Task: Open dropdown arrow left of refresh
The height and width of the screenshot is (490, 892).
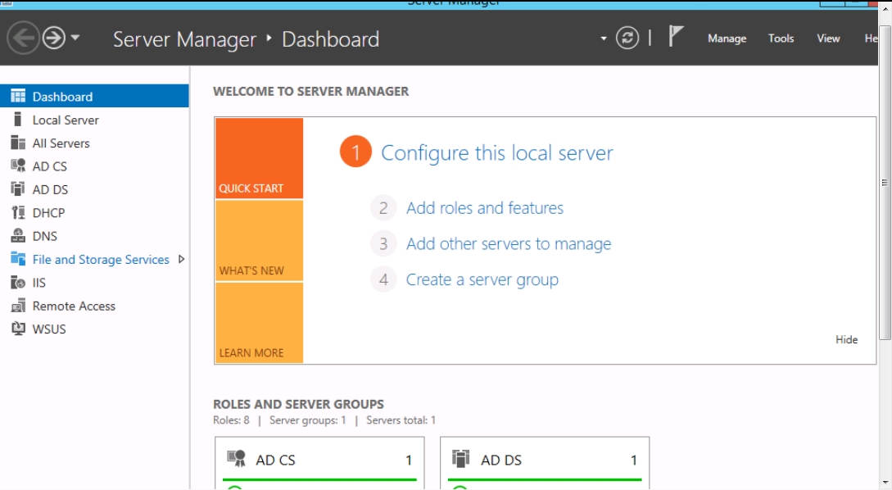Action: tap(603, 39)
